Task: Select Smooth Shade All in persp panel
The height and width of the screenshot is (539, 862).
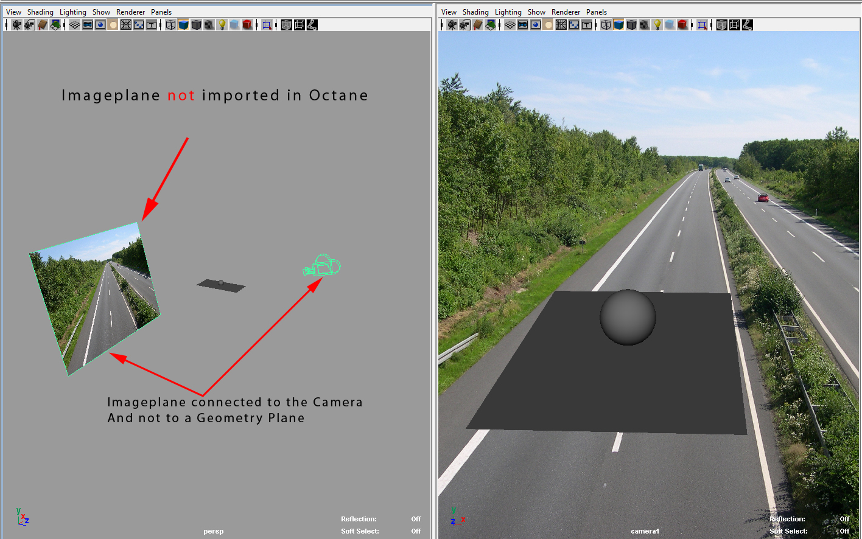Action: tap(184, 25)
